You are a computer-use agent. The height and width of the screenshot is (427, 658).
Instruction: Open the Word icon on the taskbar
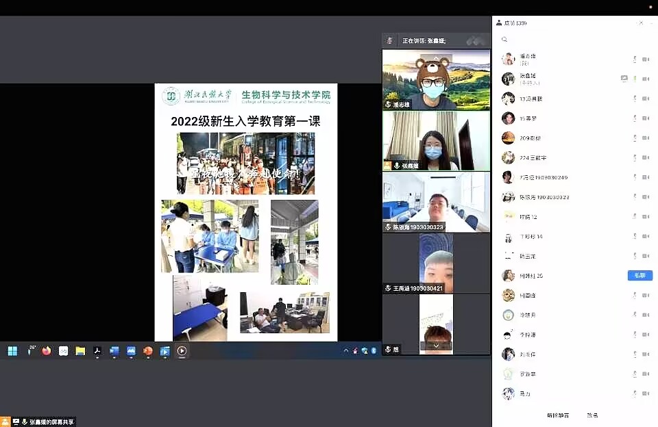pos(114,351)
